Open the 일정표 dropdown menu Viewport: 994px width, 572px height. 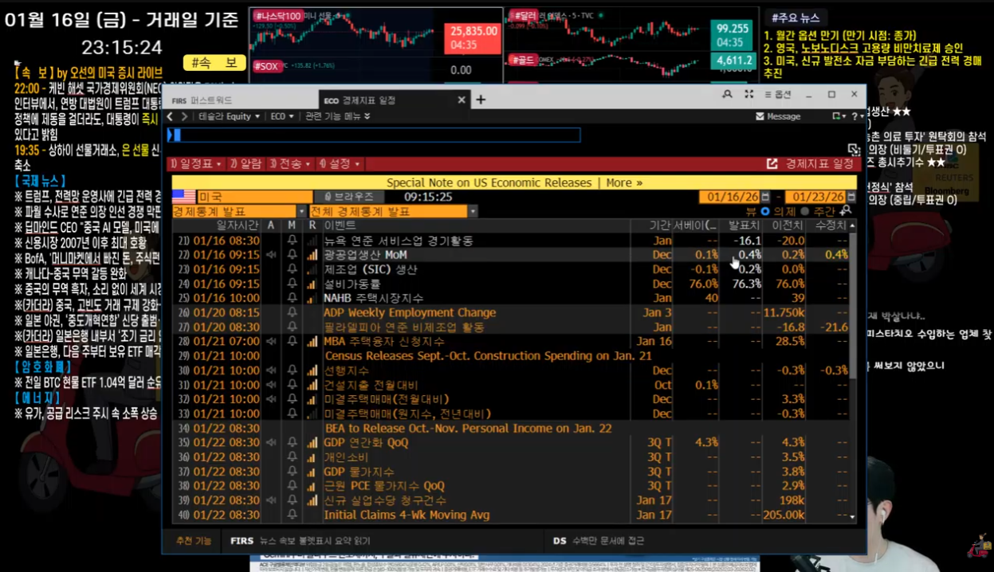[196, 164]
